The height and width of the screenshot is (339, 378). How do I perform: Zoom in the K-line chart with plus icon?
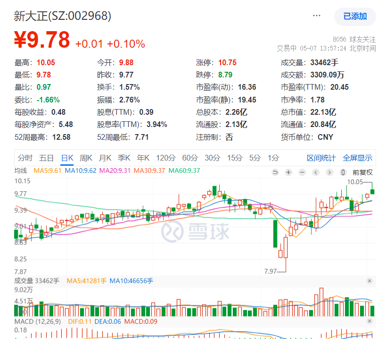[x=288, y=172]
